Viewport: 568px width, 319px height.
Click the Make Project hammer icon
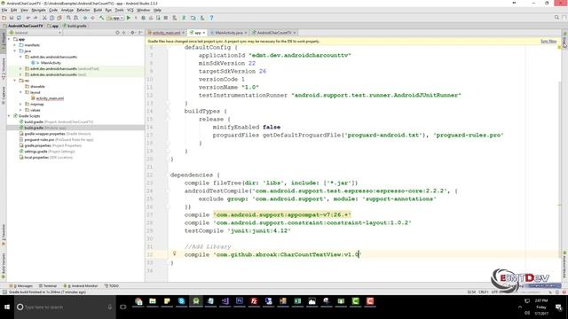pos(102,18)
